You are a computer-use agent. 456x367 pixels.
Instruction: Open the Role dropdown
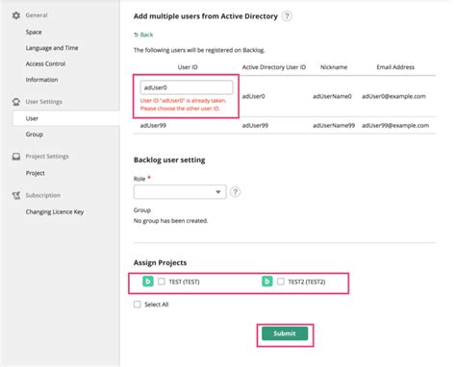tap(180, 192)
